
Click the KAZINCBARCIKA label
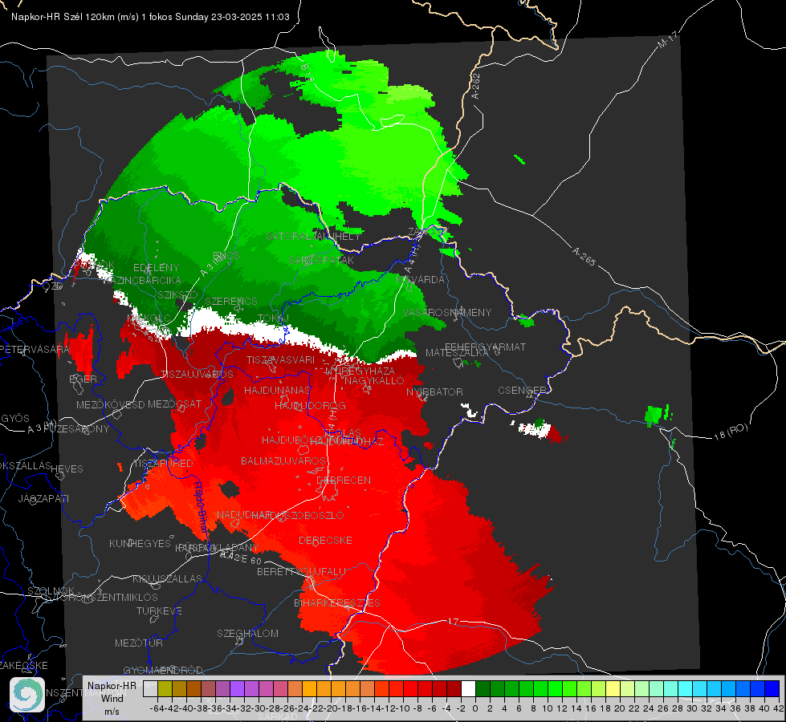(x=142, y=280)
